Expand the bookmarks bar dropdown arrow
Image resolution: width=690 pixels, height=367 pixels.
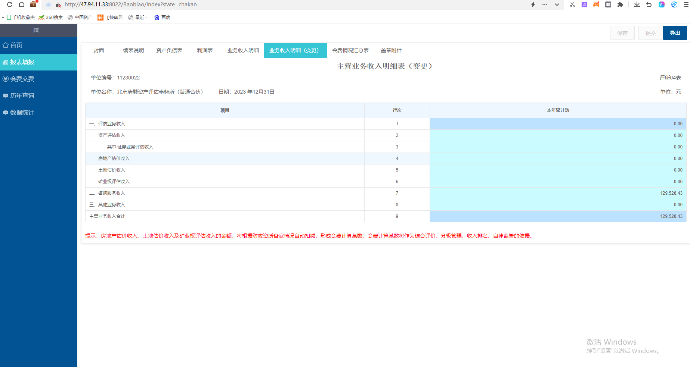[x=3, y=18]
